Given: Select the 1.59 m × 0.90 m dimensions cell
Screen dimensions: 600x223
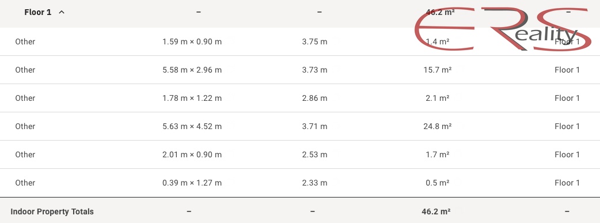Looking at the screenshot, I should point(192,41).
